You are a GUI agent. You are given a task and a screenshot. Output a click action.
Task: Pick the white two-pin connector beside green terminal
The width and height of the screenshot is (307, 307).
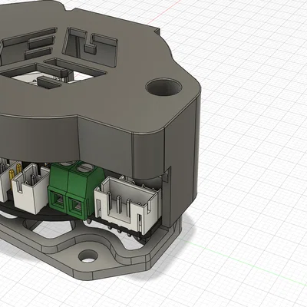click(x=31, y=188)
